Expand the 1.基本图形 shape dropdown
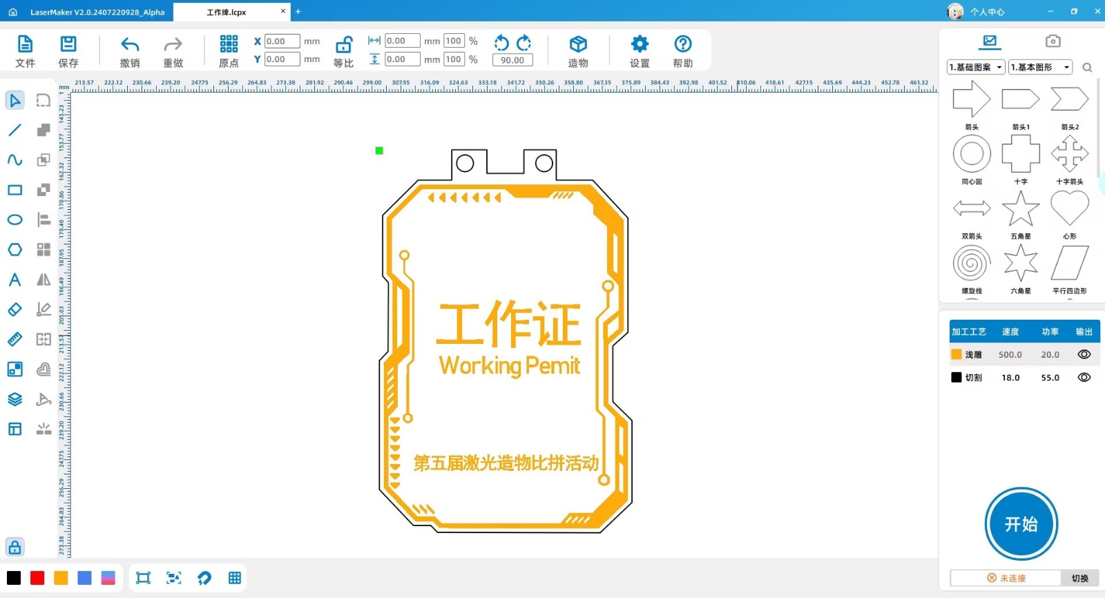The width and height of the screenshot is (1105, 598). (x=1040, y=67)
